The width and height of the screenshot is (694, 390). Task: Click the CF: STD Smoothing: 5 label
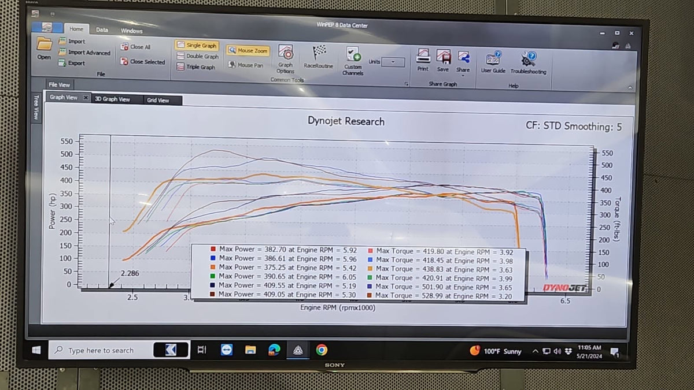pyautogui.click(x=573, y=126)
